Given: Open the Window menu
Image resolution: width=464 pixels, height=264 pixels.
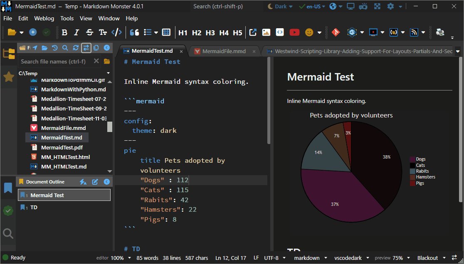Looking at the screenshot, I should [109, 18].
